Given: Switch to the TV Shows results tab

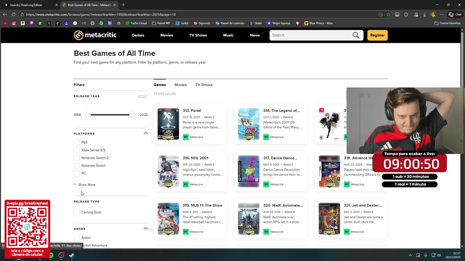Looking at the screenshot, I should [x=204, y=85].
